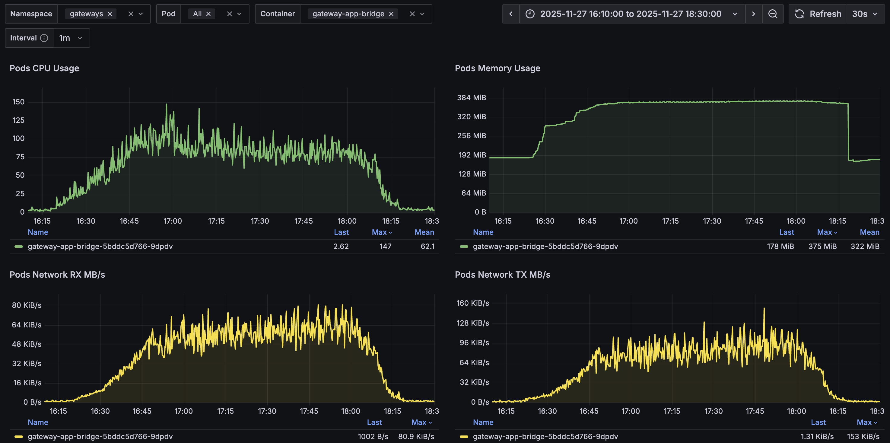Open the Pods Network TX panel title menu
Image resolution: width=890 pixels, height=443 pixels.
(503, 275)
